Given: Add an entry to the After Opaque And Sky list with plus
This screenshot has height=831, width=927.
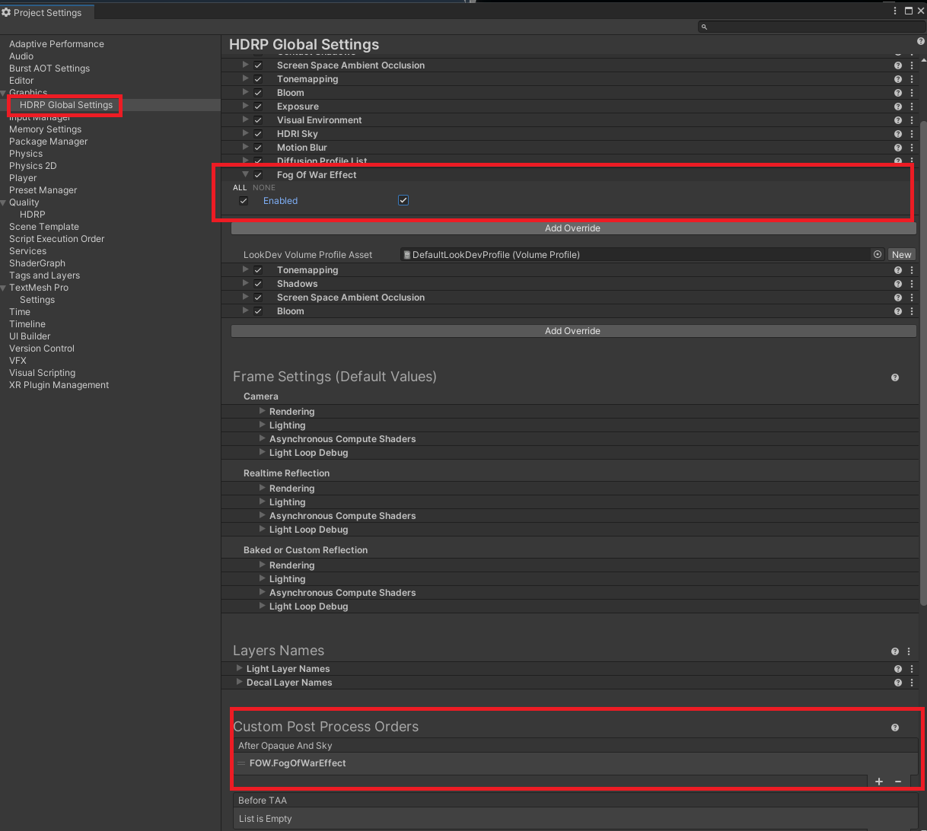Looking at the screenshot, I should click(879, 782).
